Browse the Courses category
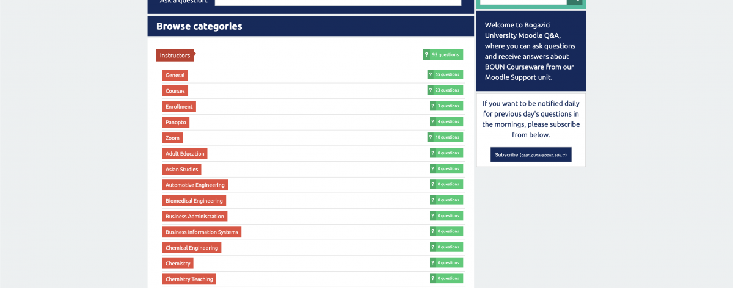This screenshot has width=733, height=288. click(175, 91)
